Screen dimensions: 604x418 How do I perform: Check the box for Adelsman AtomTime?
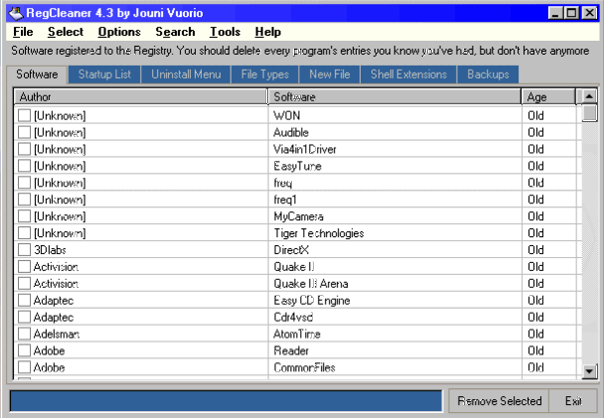click(x=24, y=334)
